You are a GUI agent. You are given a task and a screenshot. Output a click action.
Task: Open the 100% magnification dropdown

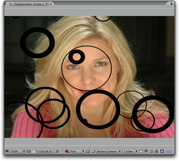pos(18,151)
